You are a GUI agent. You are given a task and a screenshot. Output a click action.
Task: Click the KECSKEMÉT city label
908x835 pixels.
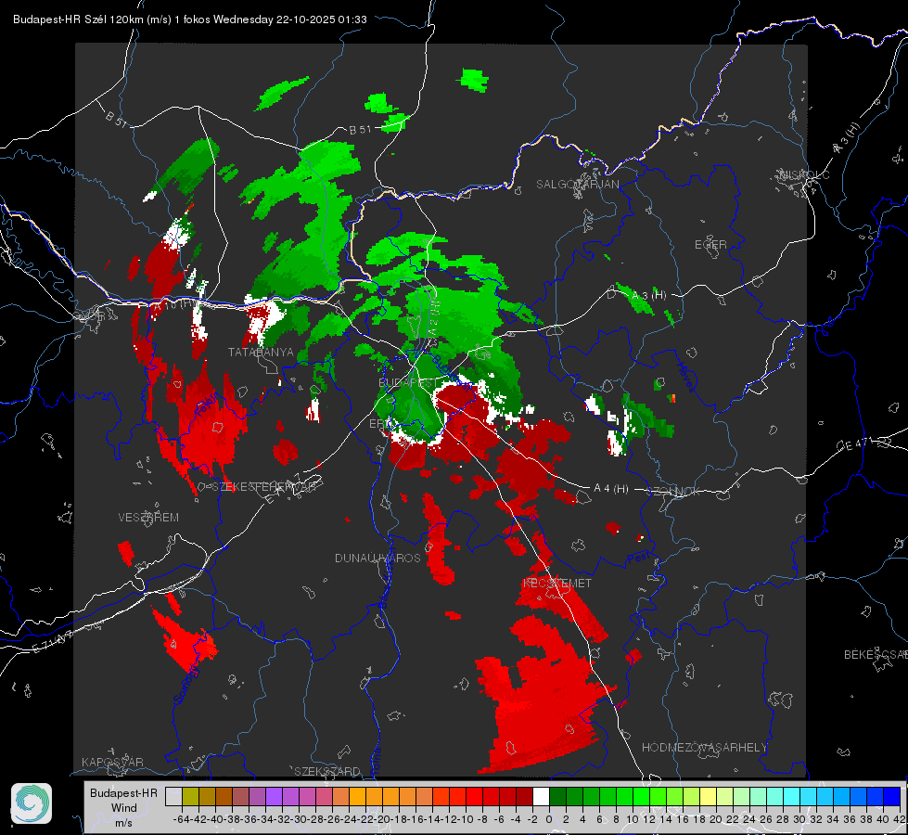point(557,584)
